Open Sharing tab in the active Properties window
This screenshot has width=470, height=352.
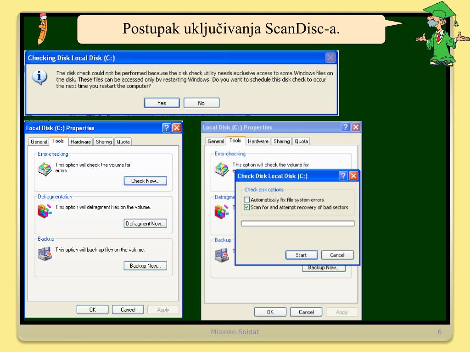click(x=104, y=142)
